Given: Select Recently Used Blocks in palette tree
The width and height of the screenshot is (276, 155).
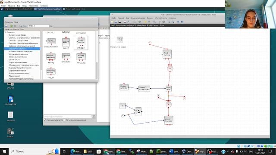Looking at the screenshot, I should click(x=17, y=35).
